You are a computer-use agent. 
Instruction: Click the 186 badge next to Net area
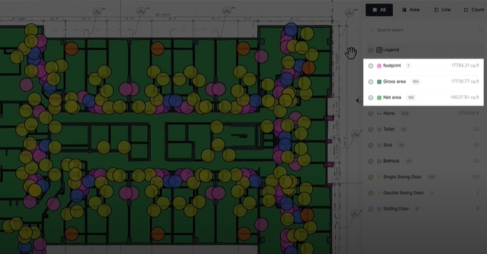click(x=411, y=98)
